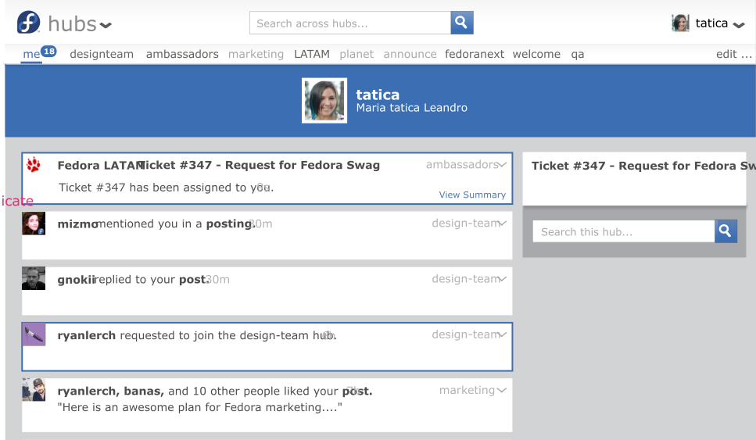Image resolution: width=756 pixels, height=440 pixels.
Task: Expand design-team chevron on mizmo's item
Action: [503, 224]
